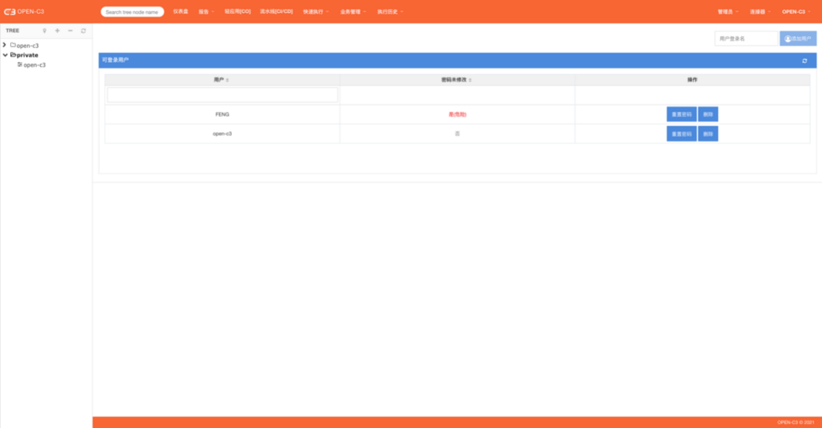Collapse tree nodes with minus icon
The height and width of the screenshot is (428, 822).
click(x=70, y=31)
